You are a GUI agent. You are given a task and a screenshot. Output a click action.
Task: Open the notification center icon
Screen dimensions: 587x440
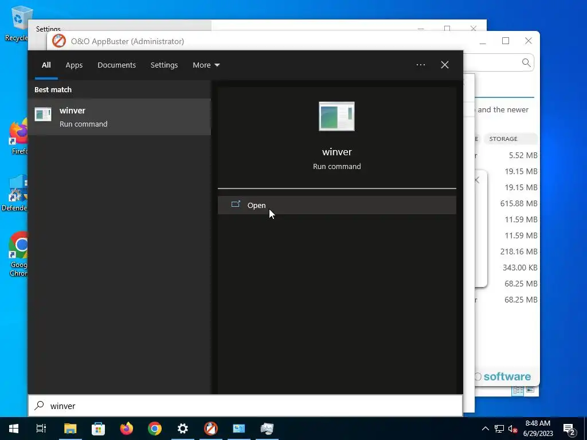pyautogui.click(x=569, y=429)
